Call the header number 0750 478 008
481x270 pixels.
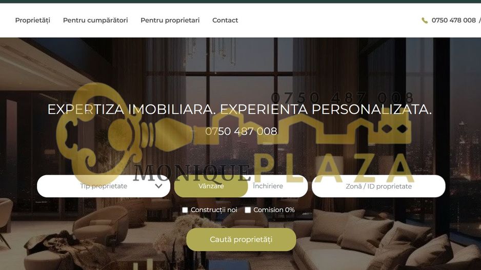(x=454, y=20)
